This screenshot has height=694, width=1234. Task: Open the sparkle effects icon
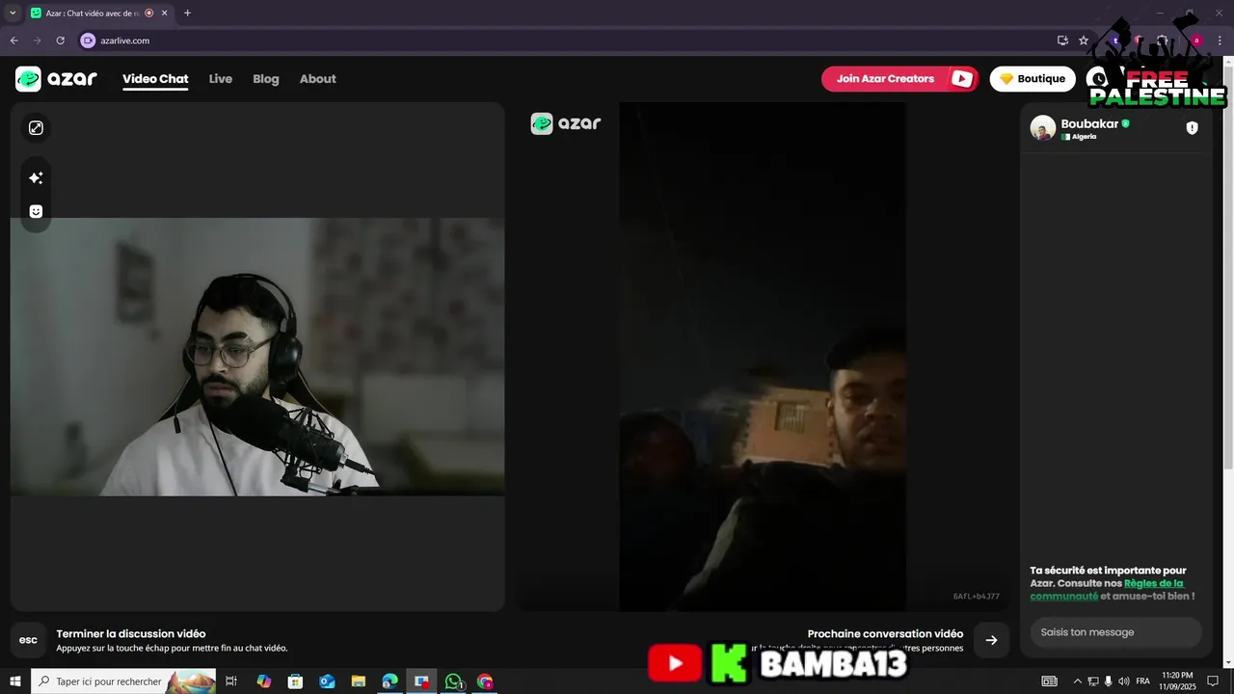(x=36, y=178)
